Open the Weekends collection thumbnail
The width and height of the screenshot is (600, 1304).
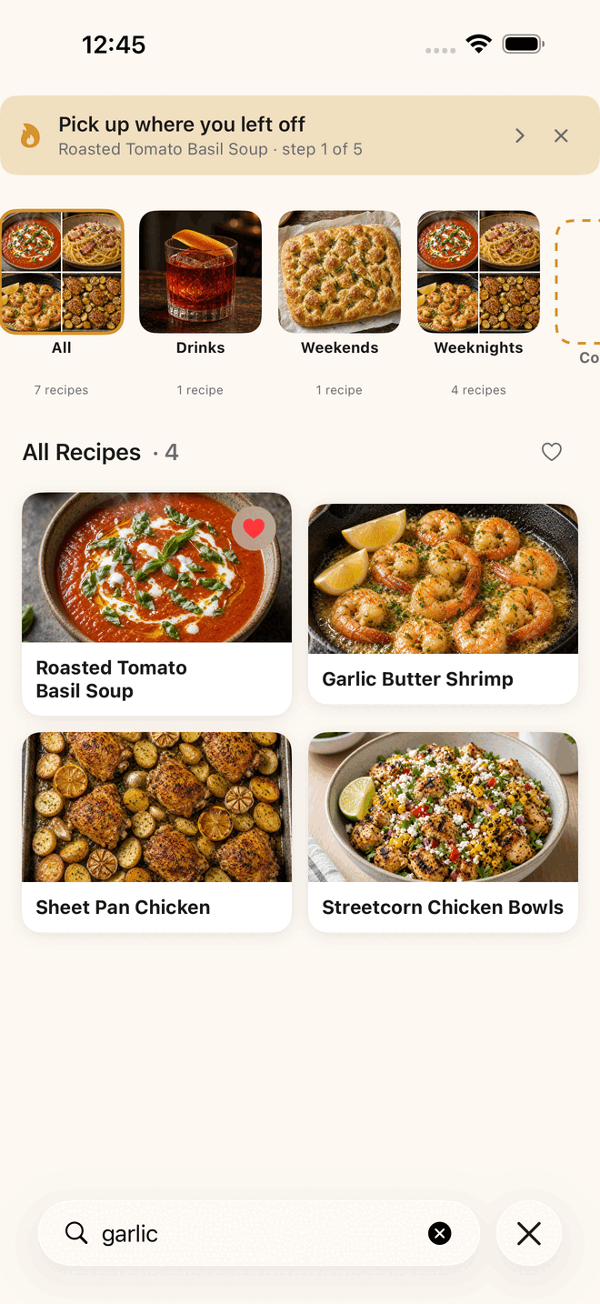tap(339, 272)
